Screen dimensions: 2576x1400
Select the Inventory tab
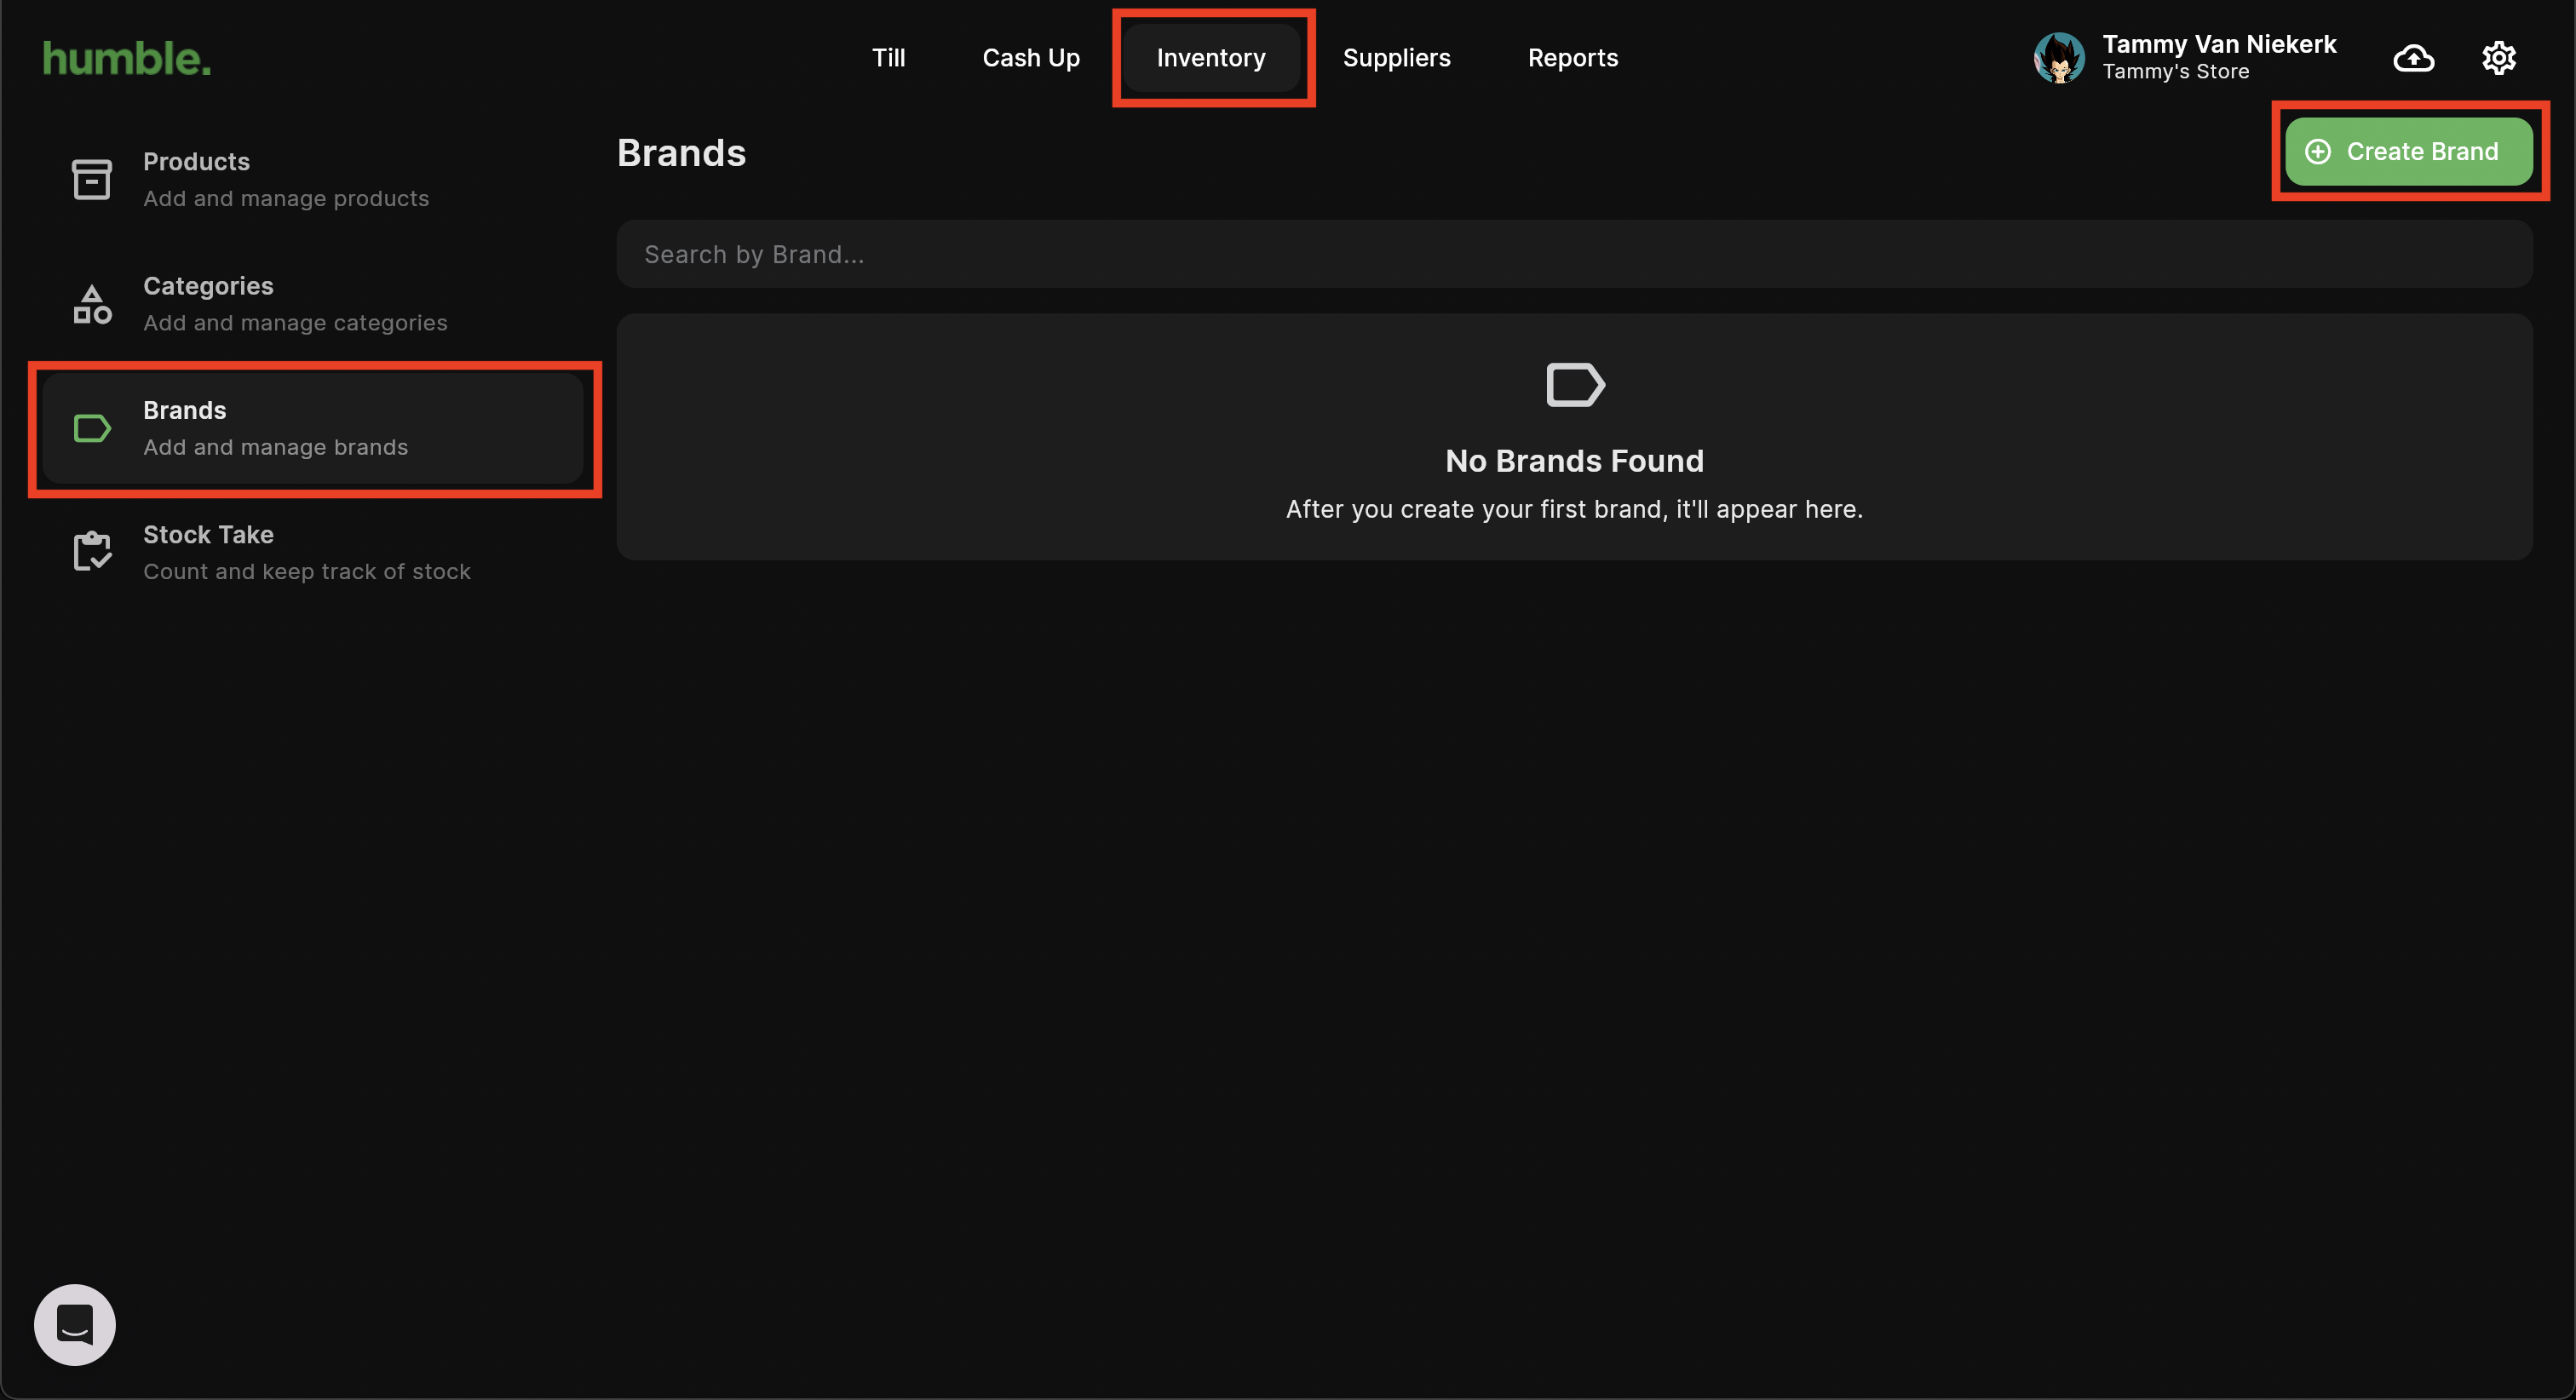click(1211, 58)
